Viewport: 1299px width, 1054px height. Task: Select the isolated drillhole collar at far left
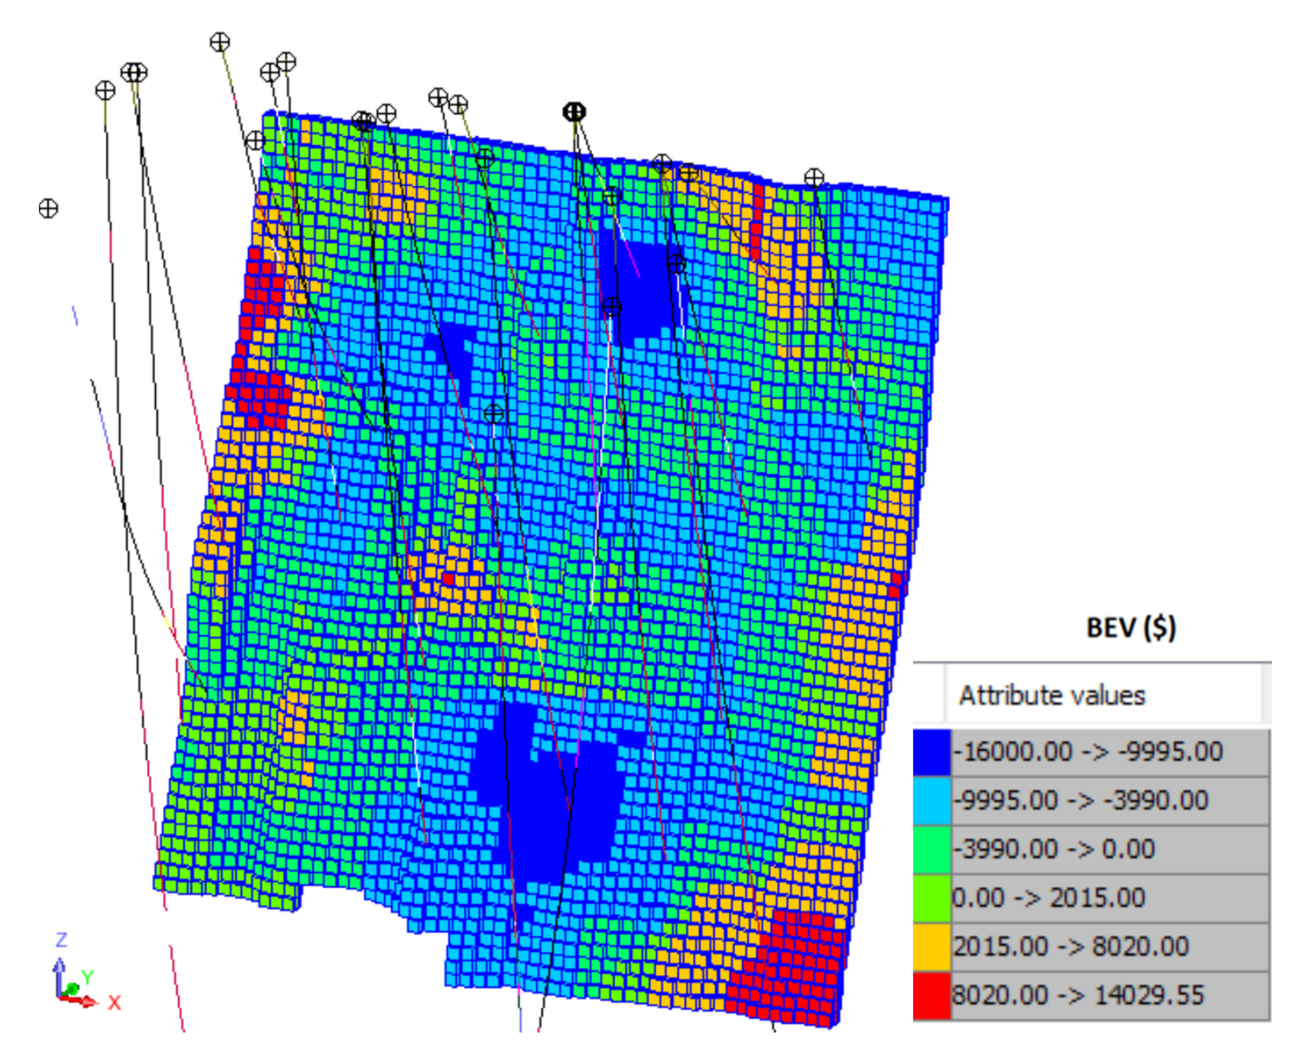(48, 209)
